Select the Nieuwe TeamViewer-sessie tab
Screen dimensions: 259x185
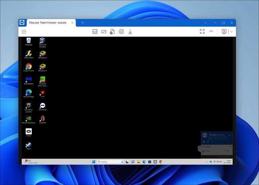click(x=51, y=23)
